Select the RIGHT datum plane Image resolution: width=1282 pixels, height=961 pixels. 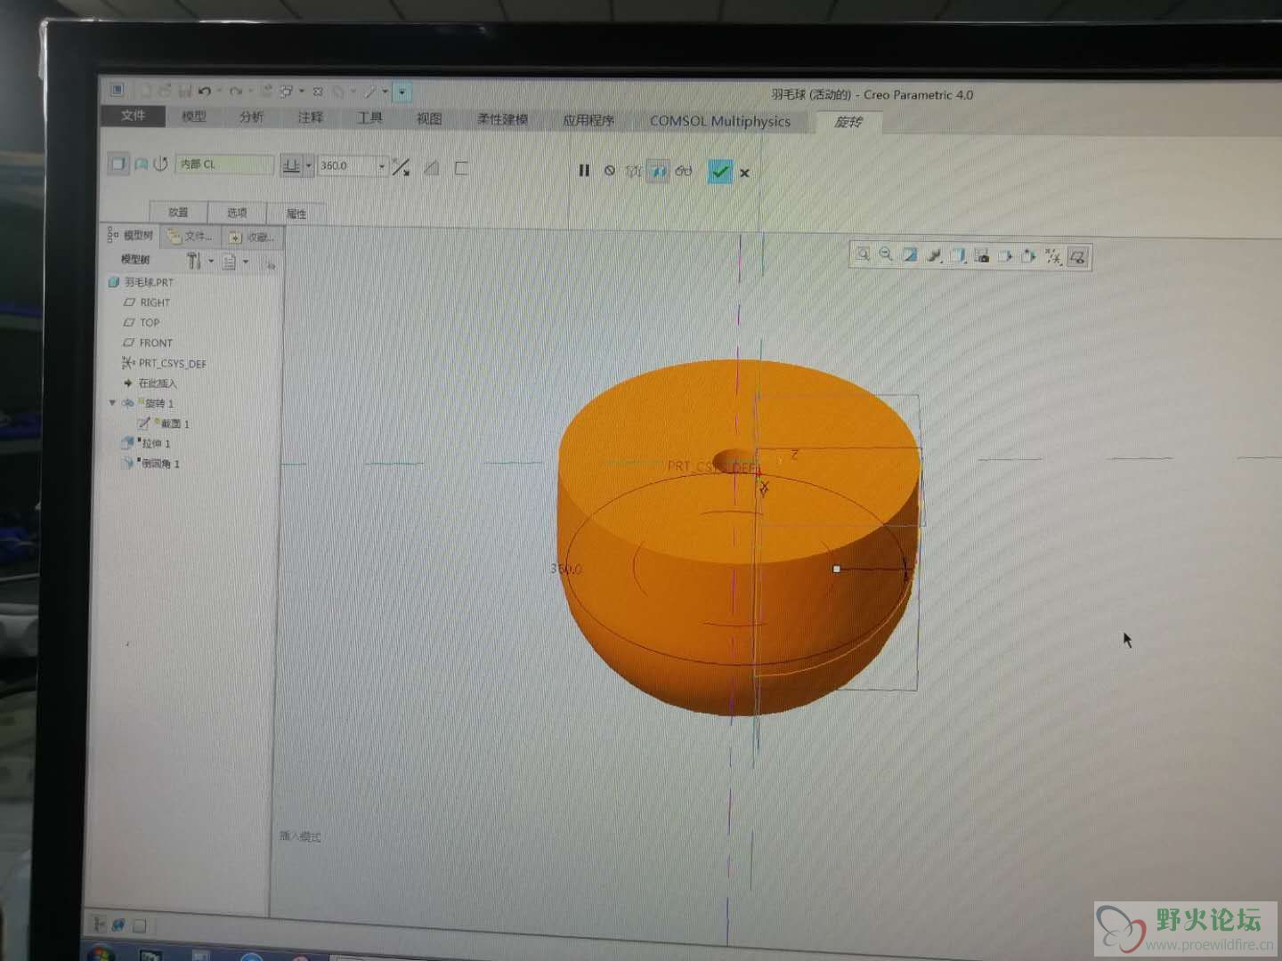(x=147, y=303)
